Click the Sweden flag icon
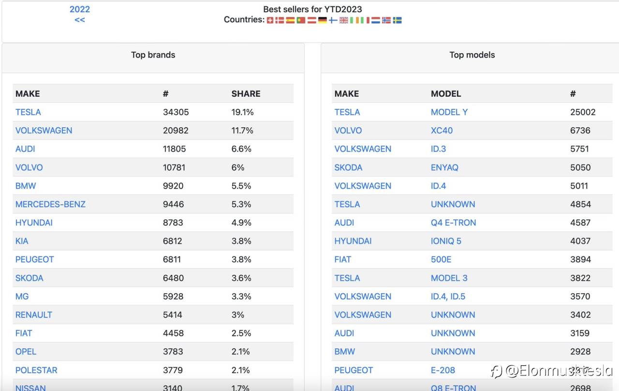Image resolution: width=619 pixels, height=391 pixels. 397,20
